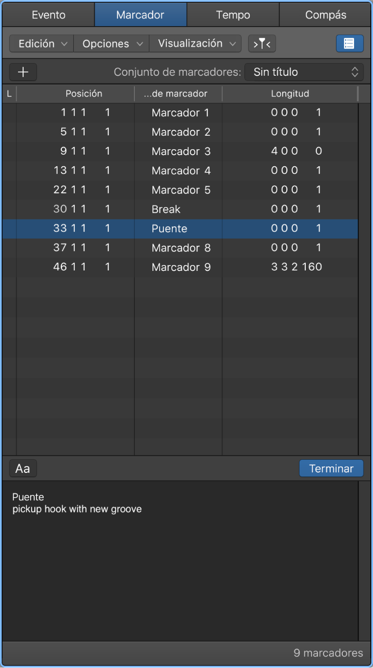Open the Compás tab
373x668 pixels.
pyautogui.click(x=326, y=14)
